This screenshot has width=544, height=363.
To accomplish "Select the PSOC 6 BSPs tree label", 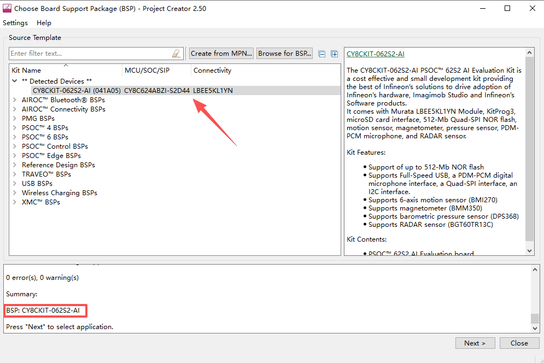I will point(45,137).
